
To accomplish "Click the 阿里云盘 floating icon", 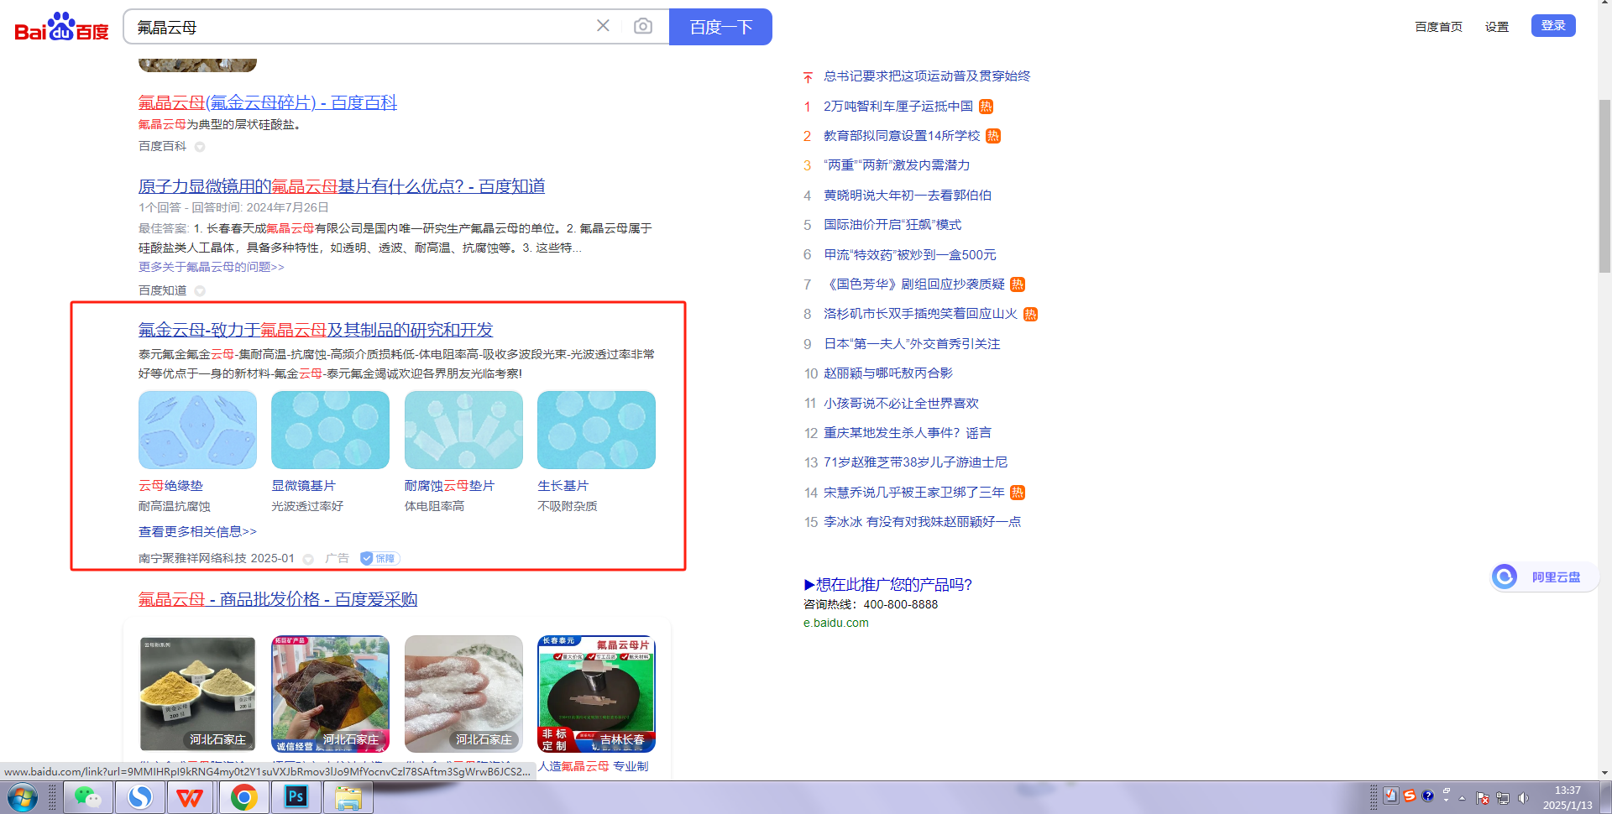I will 1505,577.
